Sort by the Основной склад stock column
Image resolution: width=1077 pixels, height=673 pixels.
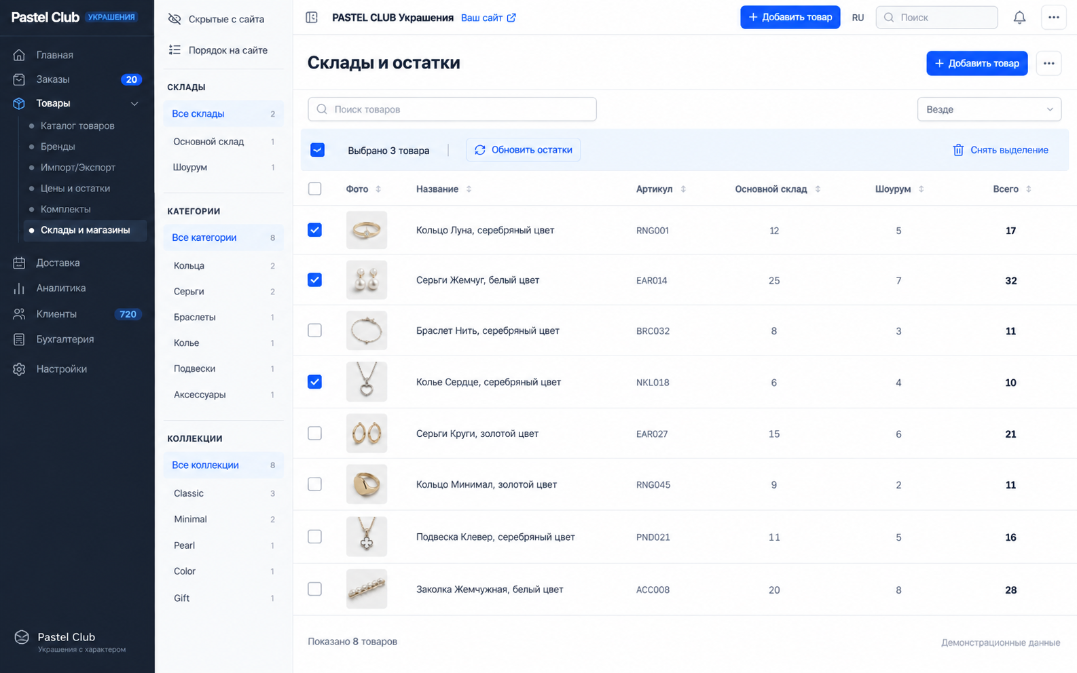click(818, 189)
